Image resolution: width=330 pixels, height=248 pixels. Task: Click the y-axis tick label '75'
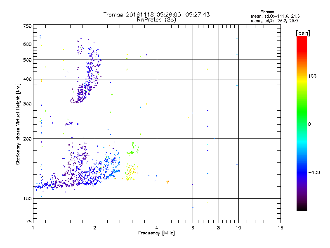pyautogui.click(x=29, y=222)
